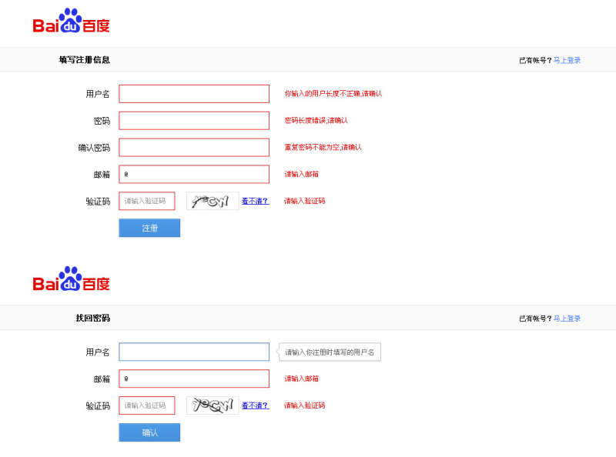Open 马上登录 link in the registration header
This screenshot has height=457, width=616.
tap(567, 60)
